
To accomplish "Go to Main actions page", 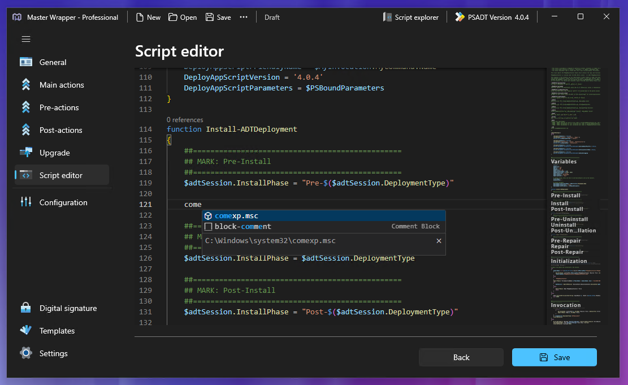I will (x=62, y=85).
